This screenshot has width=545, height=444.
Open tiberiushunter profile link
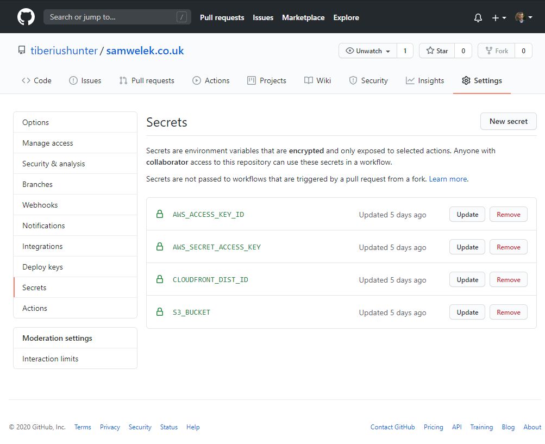(64, 51)
